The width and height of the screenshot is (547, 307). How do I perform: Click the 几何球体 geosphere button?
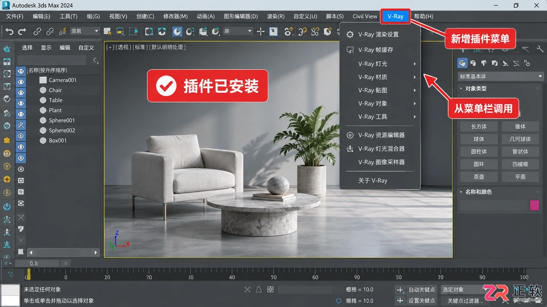pyautogui.click(x=520, y=139)
